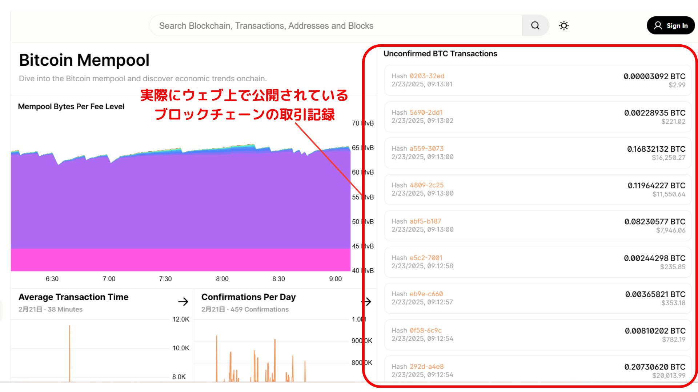Screen dimensions: 698x392
Task: Open Average Transaction Time arrow
Action: [x=183, y=302]
